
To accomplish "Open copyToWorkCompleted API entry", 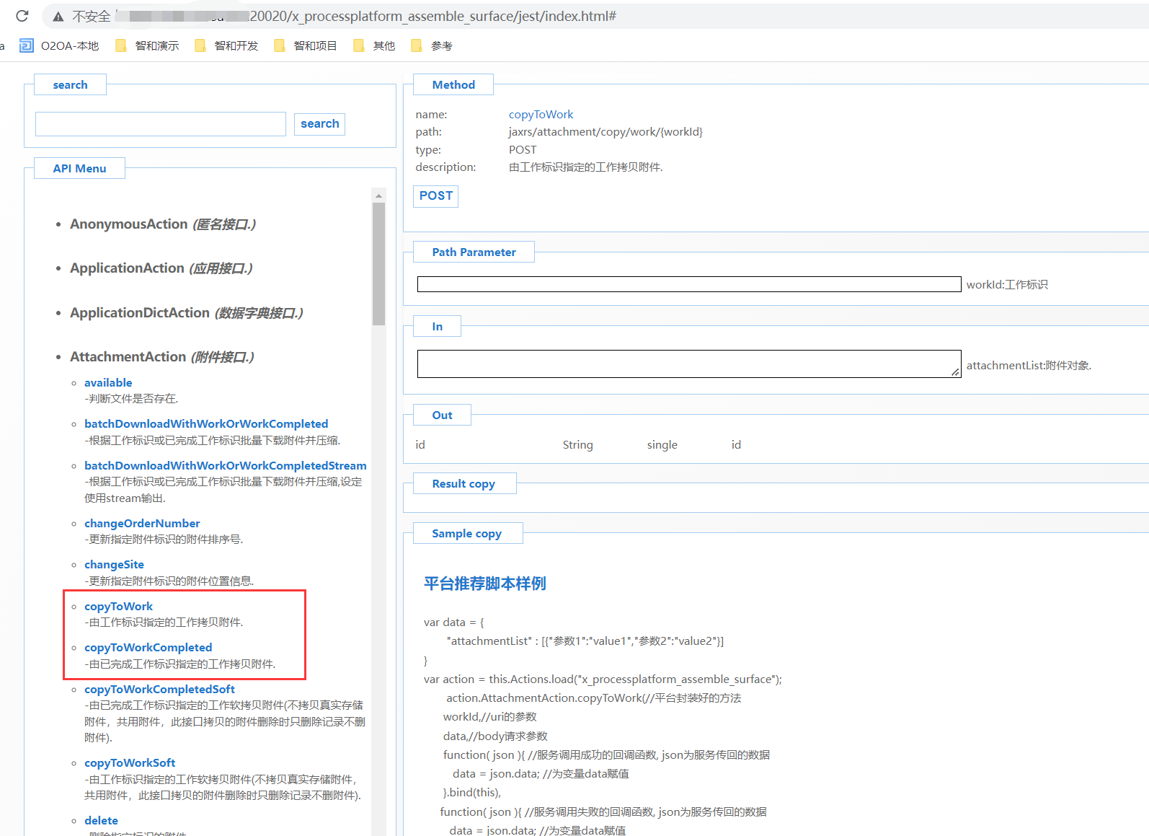I will tap(148, 648).
